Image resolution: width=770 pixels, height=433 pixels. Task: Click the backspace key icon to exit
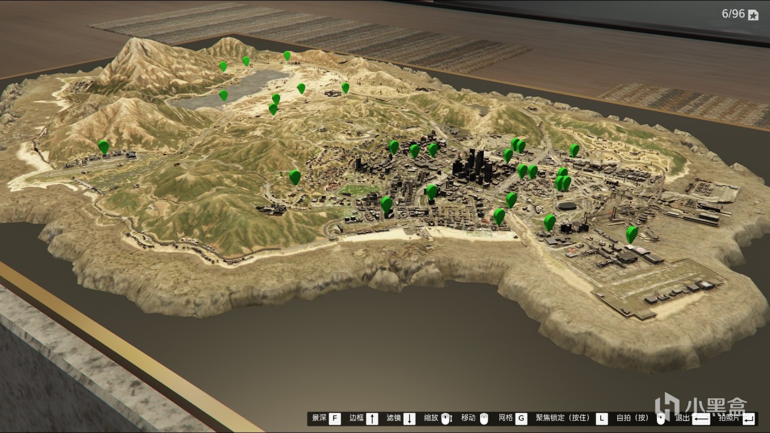(x=701, y=419)
